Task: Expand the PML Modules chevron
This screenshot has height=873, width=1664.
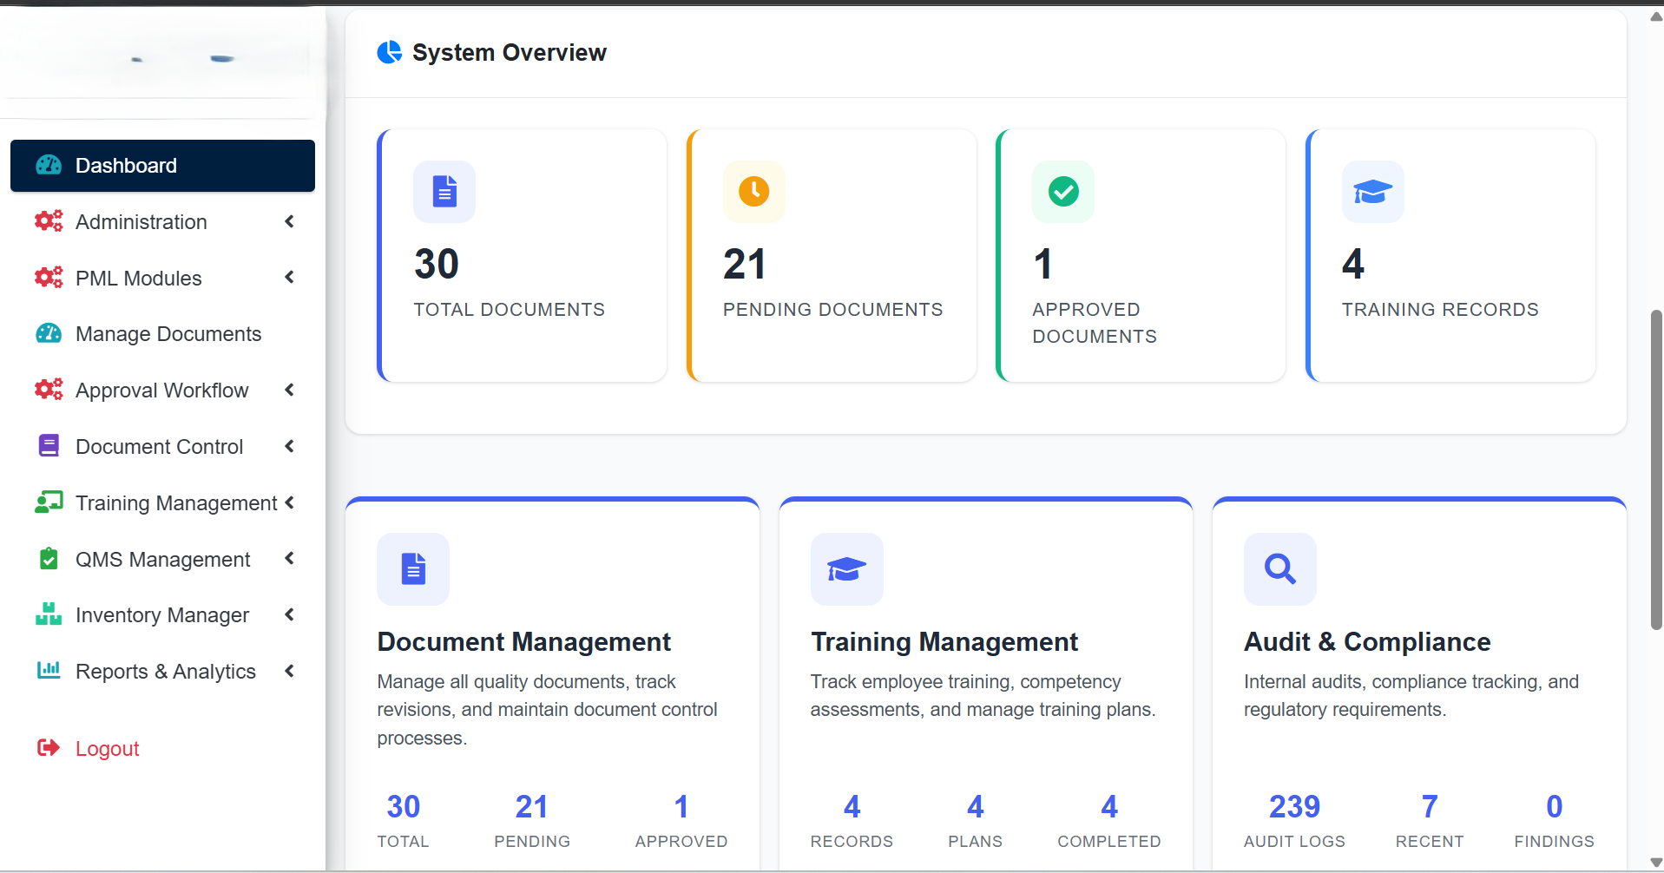Action: tap(290, 278)
